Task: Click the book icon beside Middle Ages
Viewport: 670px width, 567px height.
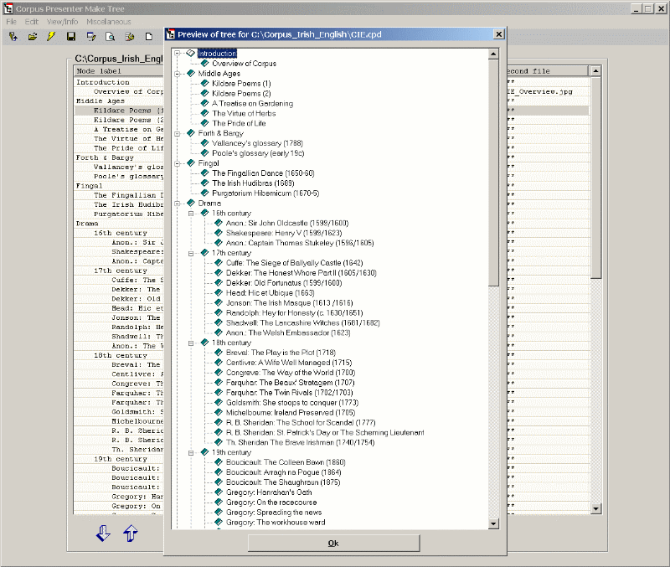Action: [191, 74]
